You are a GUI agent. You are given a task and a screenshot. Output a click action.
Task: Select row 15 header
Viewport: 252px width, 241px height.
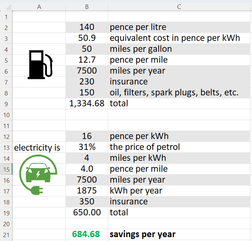[x=6, y=169]
